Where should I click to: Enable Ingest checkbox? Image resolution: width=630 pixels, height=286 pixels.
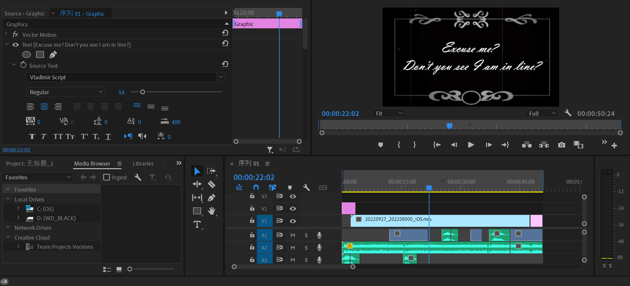pyautogui.click(x=106, y=177)
